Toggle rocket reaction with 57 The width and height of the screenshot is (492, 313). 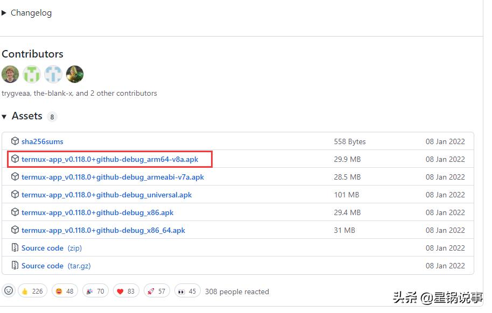[x=157, y=291]
